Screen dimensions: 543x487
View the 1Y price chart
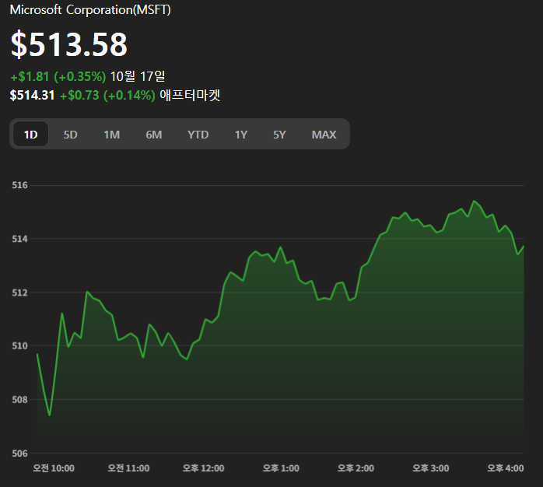[x=241, y=135]
